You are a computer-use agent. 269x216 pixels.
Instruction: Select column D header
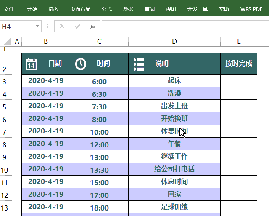pos(174,41)
